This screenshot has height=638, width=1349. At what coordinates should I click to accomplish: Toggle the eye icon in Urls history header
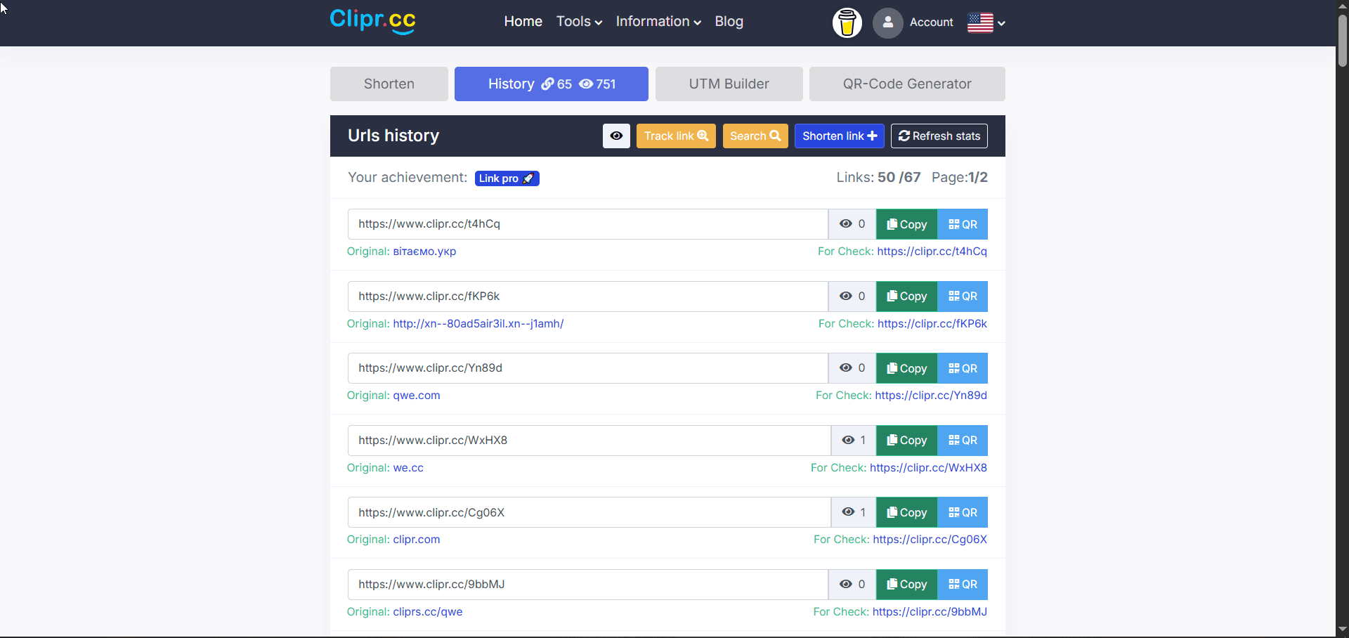(x=616, y=136)
